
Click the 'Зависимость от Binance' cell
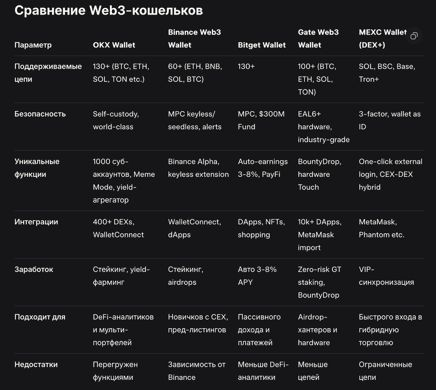pyautogui.click(x=197, y=371)
